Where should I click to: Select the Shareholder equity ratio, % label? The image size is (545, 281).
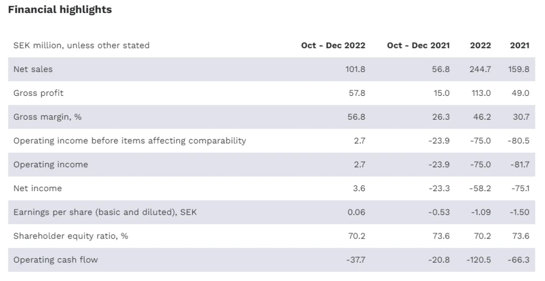[71, 236]
